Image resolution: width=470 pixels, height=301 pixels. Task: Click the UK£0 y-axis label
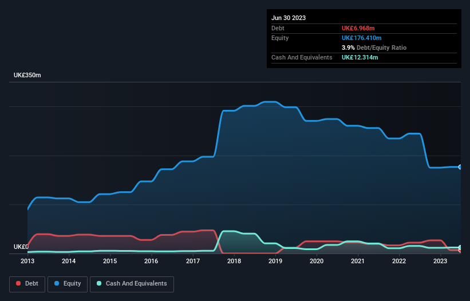point(21,247)
